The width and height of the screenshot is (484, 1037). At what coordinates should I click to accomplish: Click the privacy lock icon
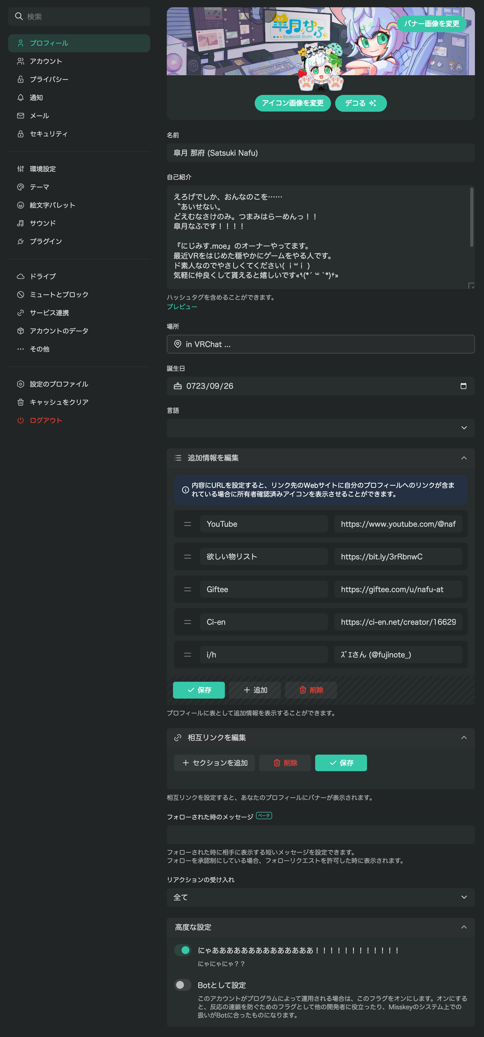pyautogui.click(x=20, y=79)
